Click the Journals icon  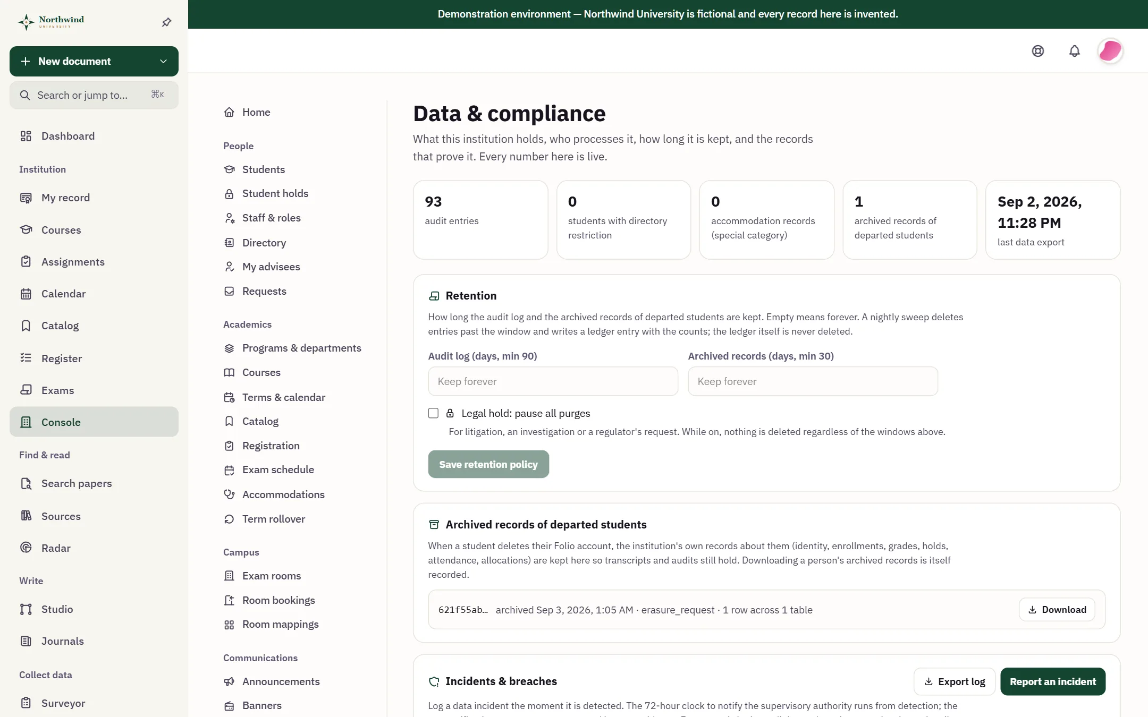coord(26,641)
